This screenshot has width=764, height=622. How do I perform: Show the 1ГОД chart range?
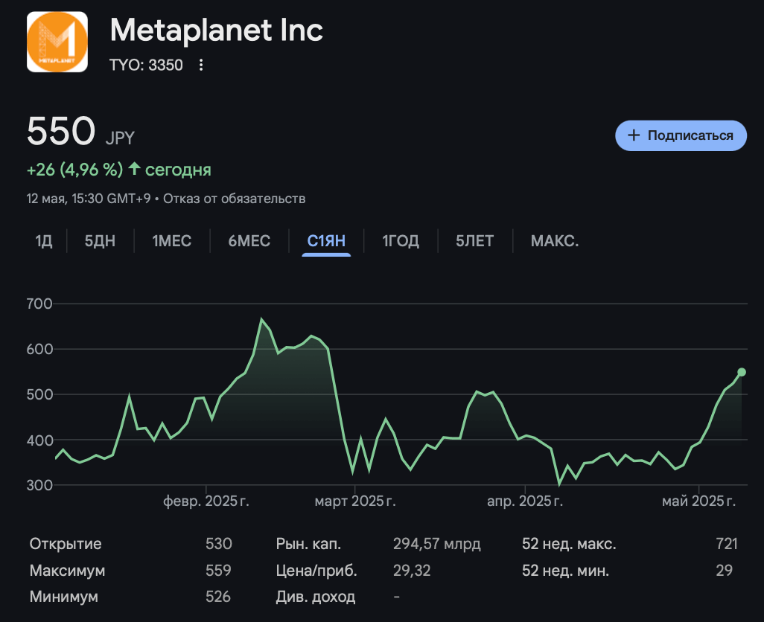tap(401, 241)
